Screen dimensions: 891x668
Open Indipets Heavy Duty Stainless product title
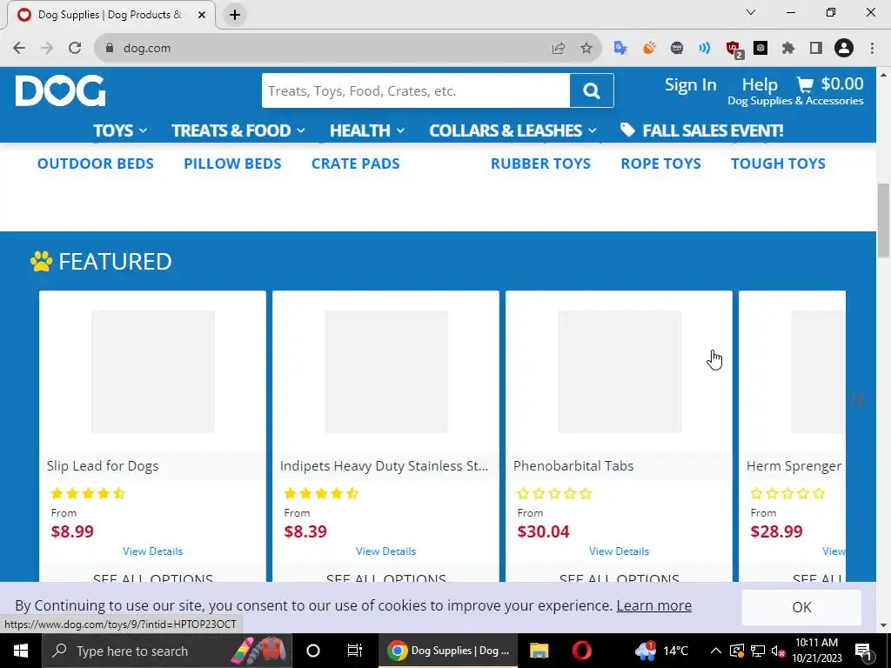[384, 466]
